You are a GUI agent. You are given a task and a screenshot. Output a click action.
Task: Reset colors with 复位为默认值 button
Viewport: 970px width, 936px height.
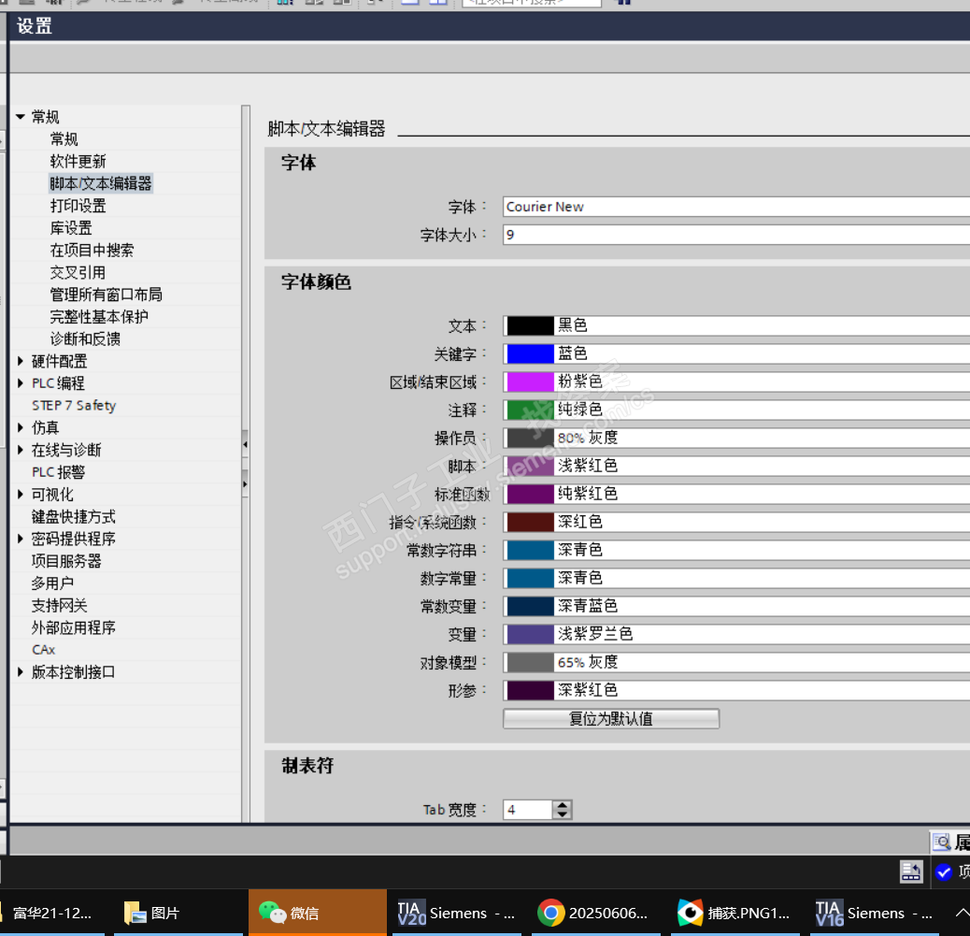610,719
